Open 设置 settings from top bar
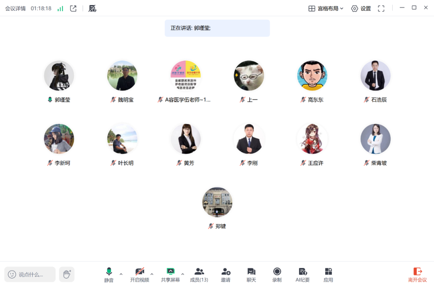 coord(361,8)
